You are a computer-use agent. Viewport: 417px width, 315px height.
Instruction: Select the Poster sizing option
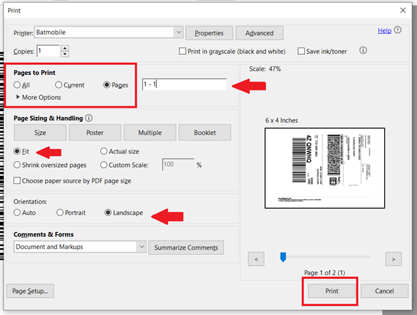pyautogui.click(x=95, y=132)
